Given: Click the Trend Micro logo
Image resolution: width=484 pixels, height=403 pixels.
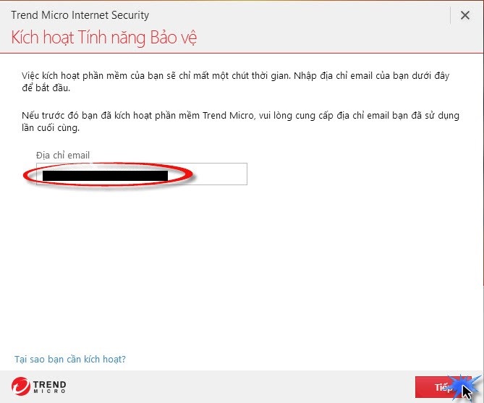Looking at the screenshot, I should 38,386.
